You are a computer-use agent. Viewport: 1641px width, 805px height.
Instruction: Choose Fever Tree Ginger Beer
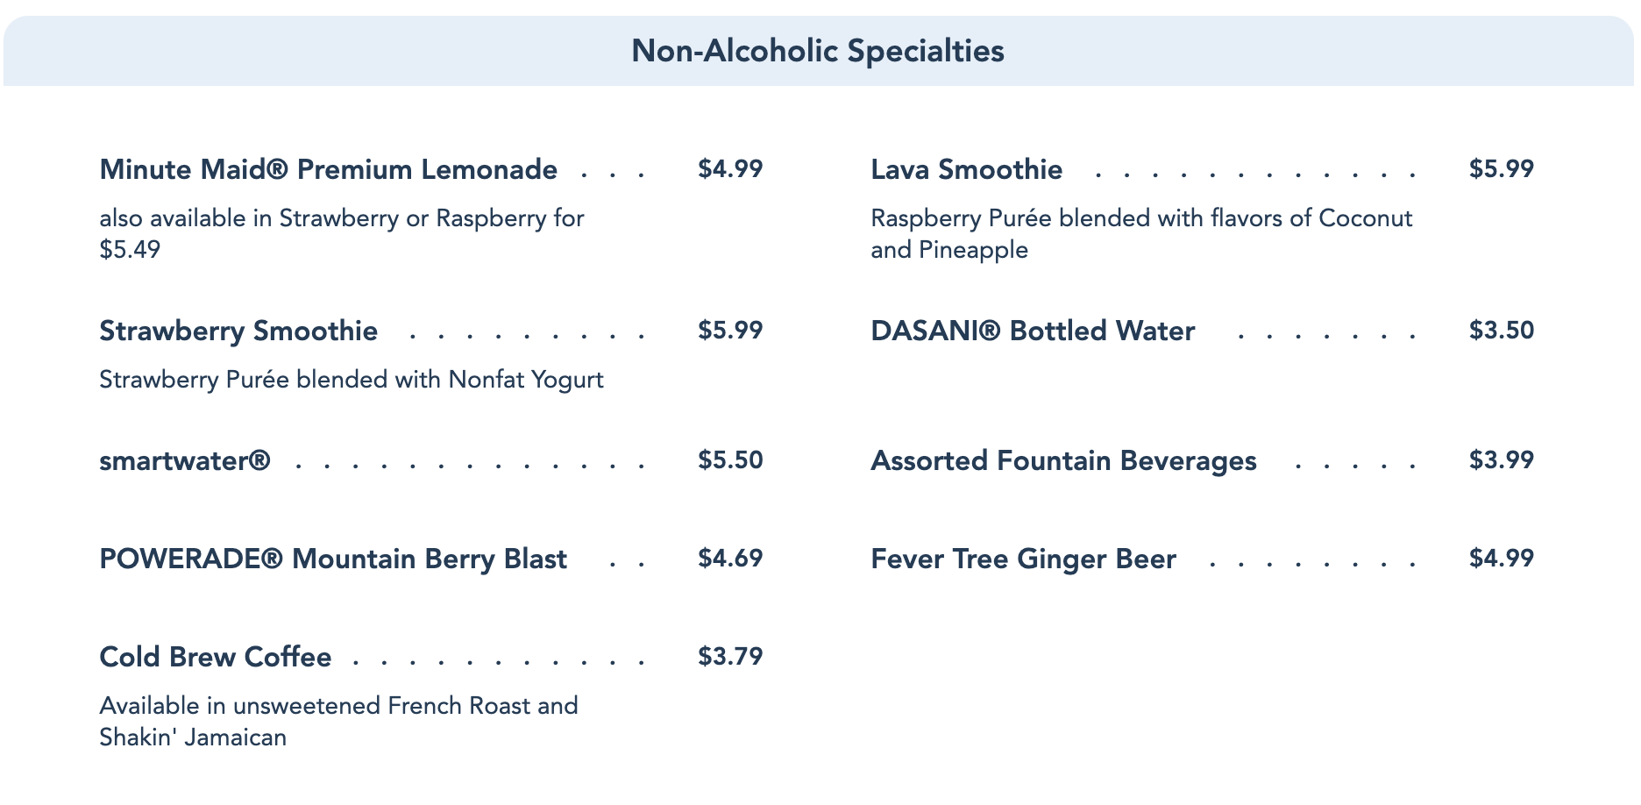click(x=1023, y=559)
